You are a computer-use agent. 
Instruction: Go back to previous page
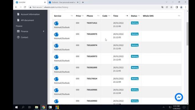point(16,7)
